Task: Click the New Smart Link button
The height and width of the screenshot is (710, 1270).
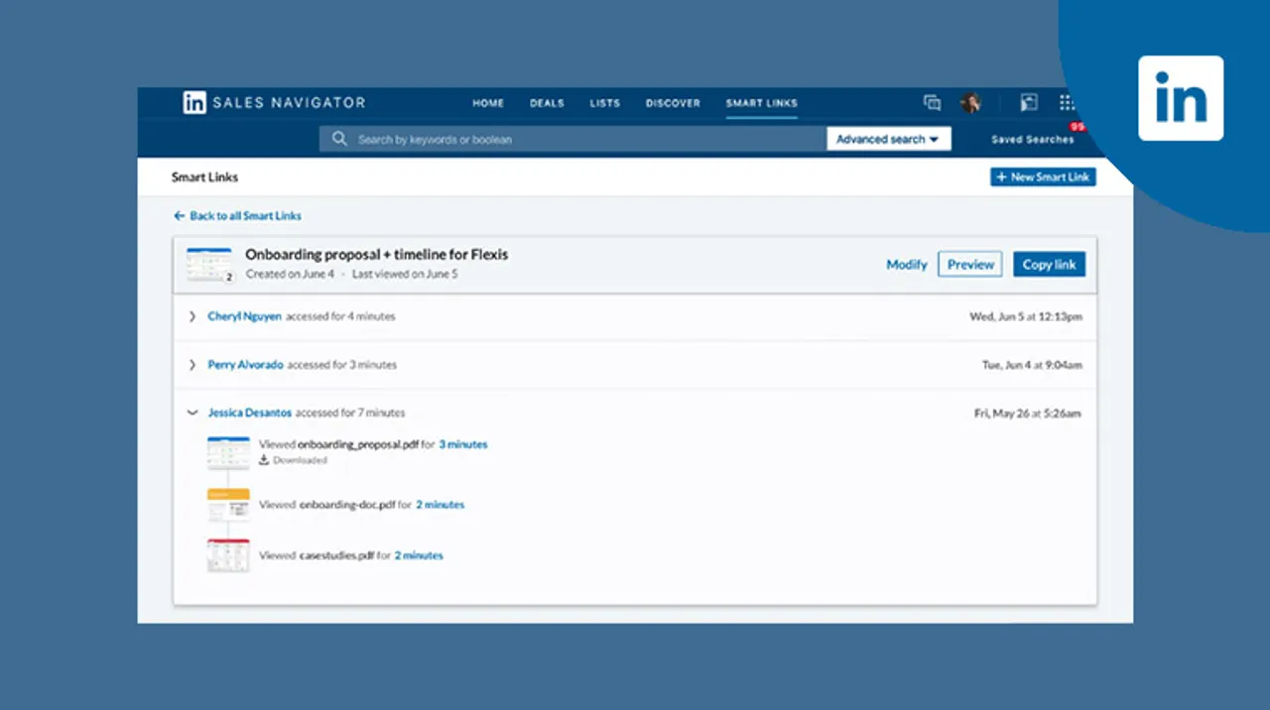Action: (x=1043, y=177)
